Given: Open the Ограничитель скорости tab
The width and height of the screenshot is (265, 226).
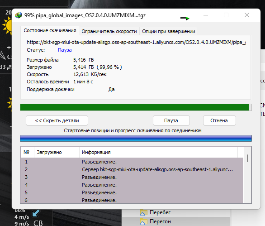Looking at the screenshot, I should point(109,31).
